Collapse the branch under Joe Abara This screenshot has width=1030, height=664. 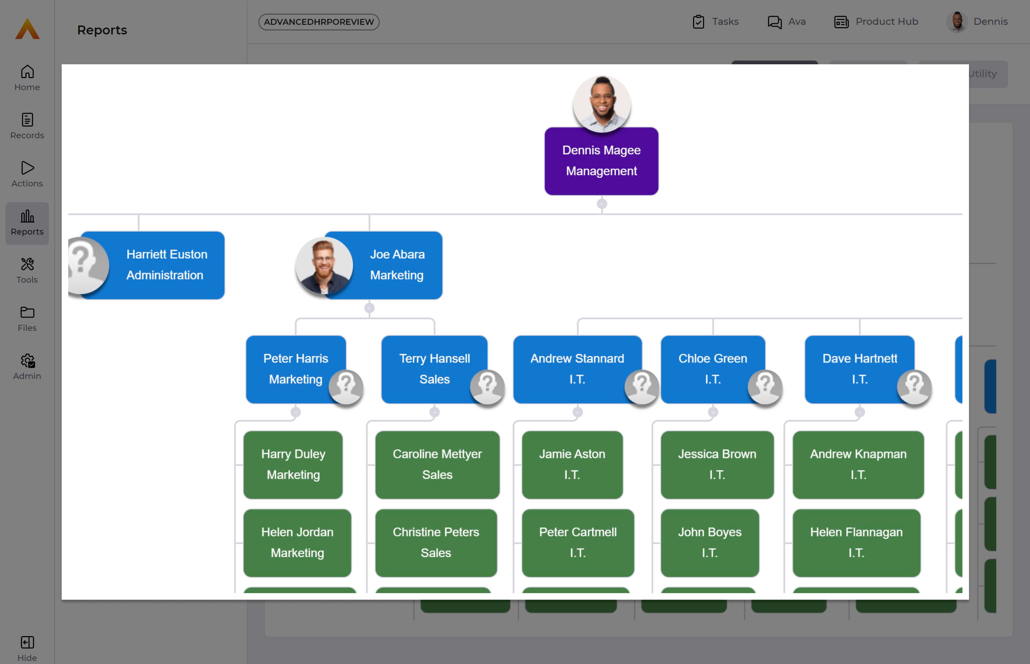point(369,308)
